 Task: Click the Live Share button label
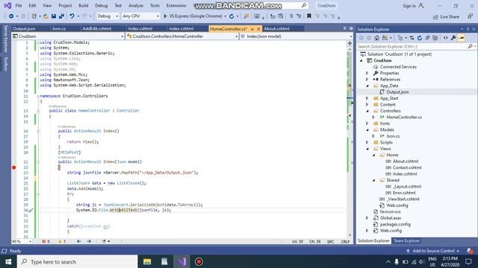[450, 16]
